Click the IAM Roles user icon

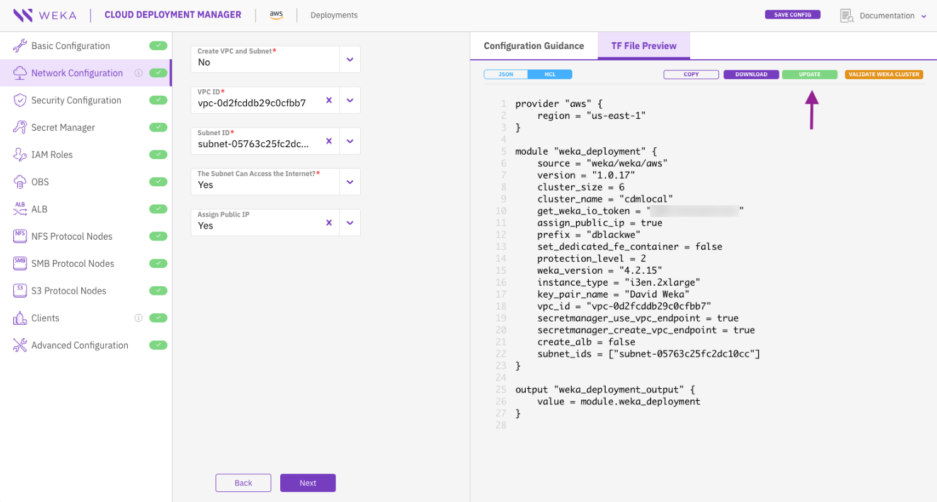20,155
